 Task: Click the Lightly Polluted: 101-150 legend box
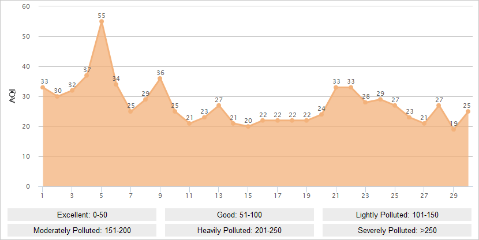click(x=397, y=215)
